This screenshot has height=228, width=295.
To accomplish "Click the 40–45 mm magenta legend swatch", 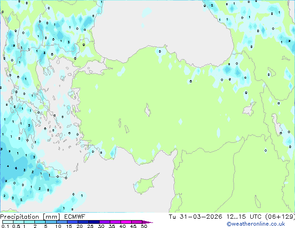I will pos(126,222).
